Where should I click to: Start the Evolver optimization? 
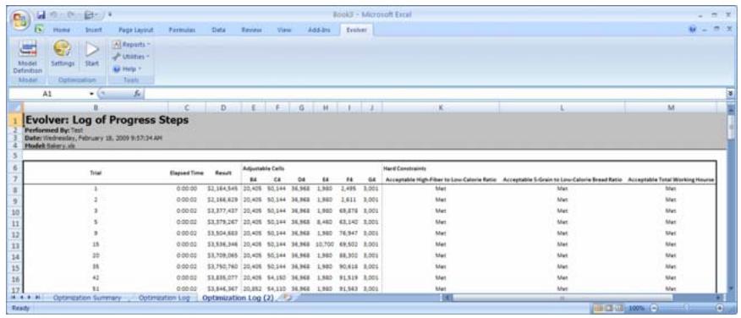click(92, 53)
